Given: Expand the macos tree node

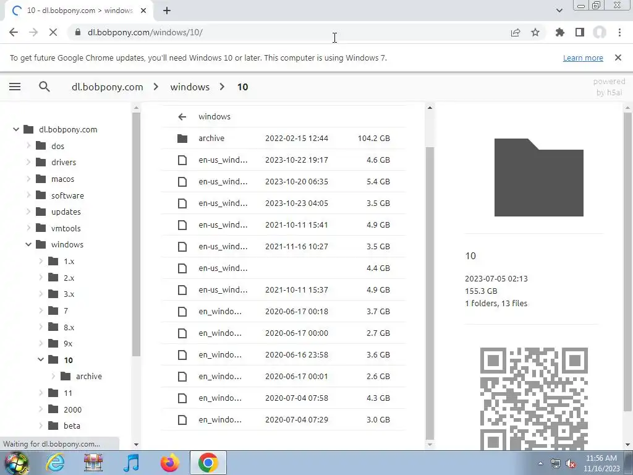Looking at the screenshot, I should (28, 179).
